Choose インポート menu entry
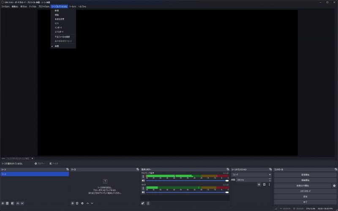This screenshot has height=211, width=338. (x=63, y=27)
